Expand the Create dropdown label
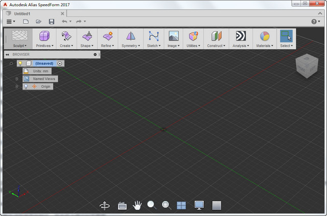Image resolution: width=327 pixels, height=216 pixels. point(66,45)
